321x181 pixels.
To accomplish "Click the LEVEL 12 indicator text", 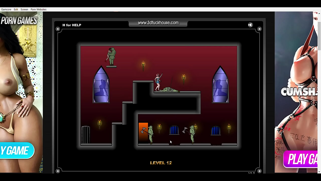I will (161, 163).
